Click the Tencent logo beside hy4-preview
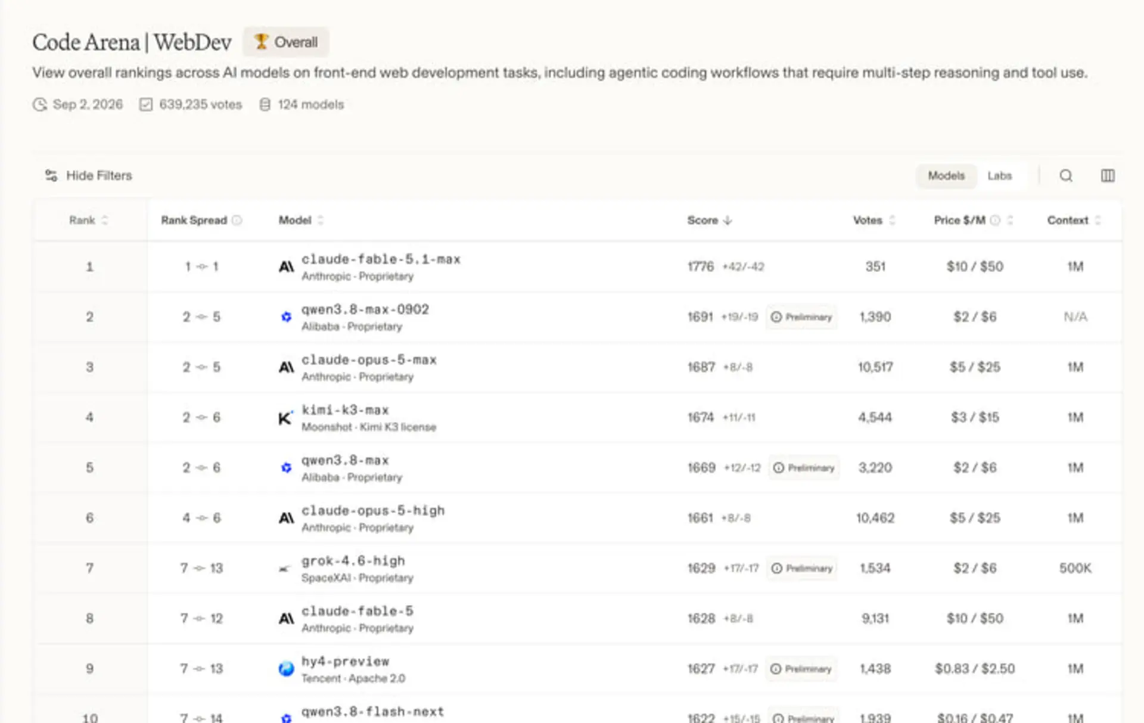This screenshot has height=723, width=1144. [x=286, y=669]
